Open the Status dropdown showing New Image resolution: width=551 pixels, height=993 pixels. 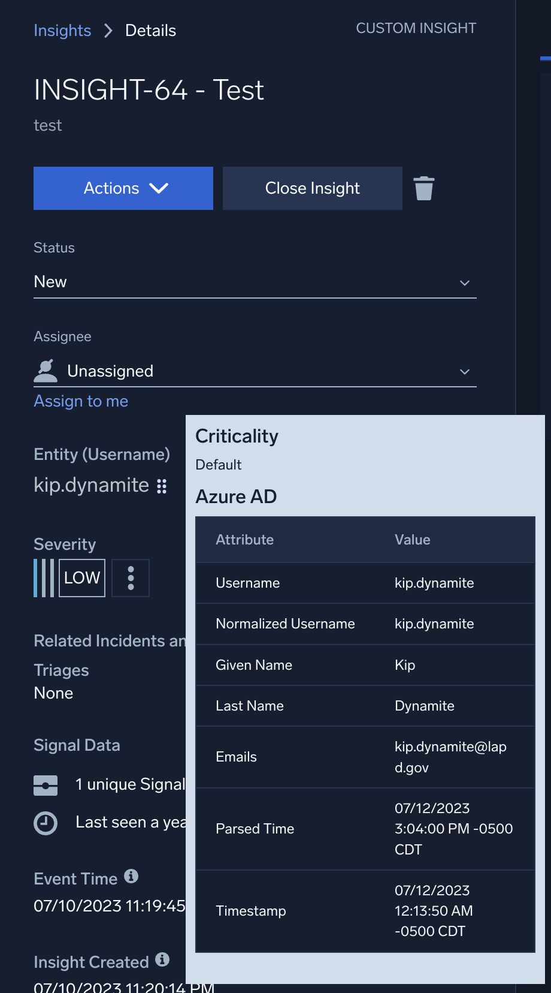(x=255, y=282)
